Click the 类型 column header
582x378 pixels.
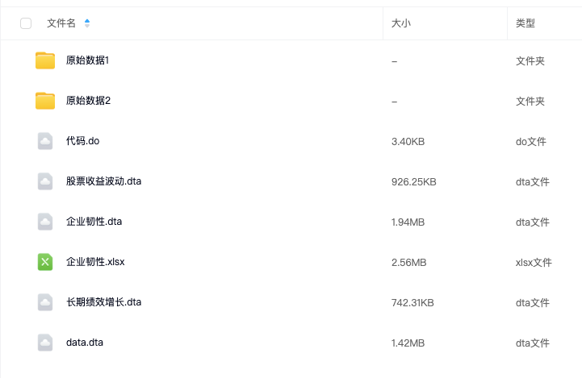525,23
